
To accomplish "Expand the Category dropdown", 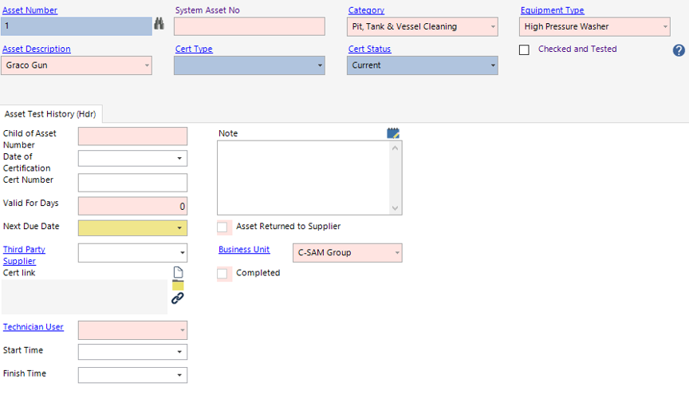I will (x=493, y=27).
